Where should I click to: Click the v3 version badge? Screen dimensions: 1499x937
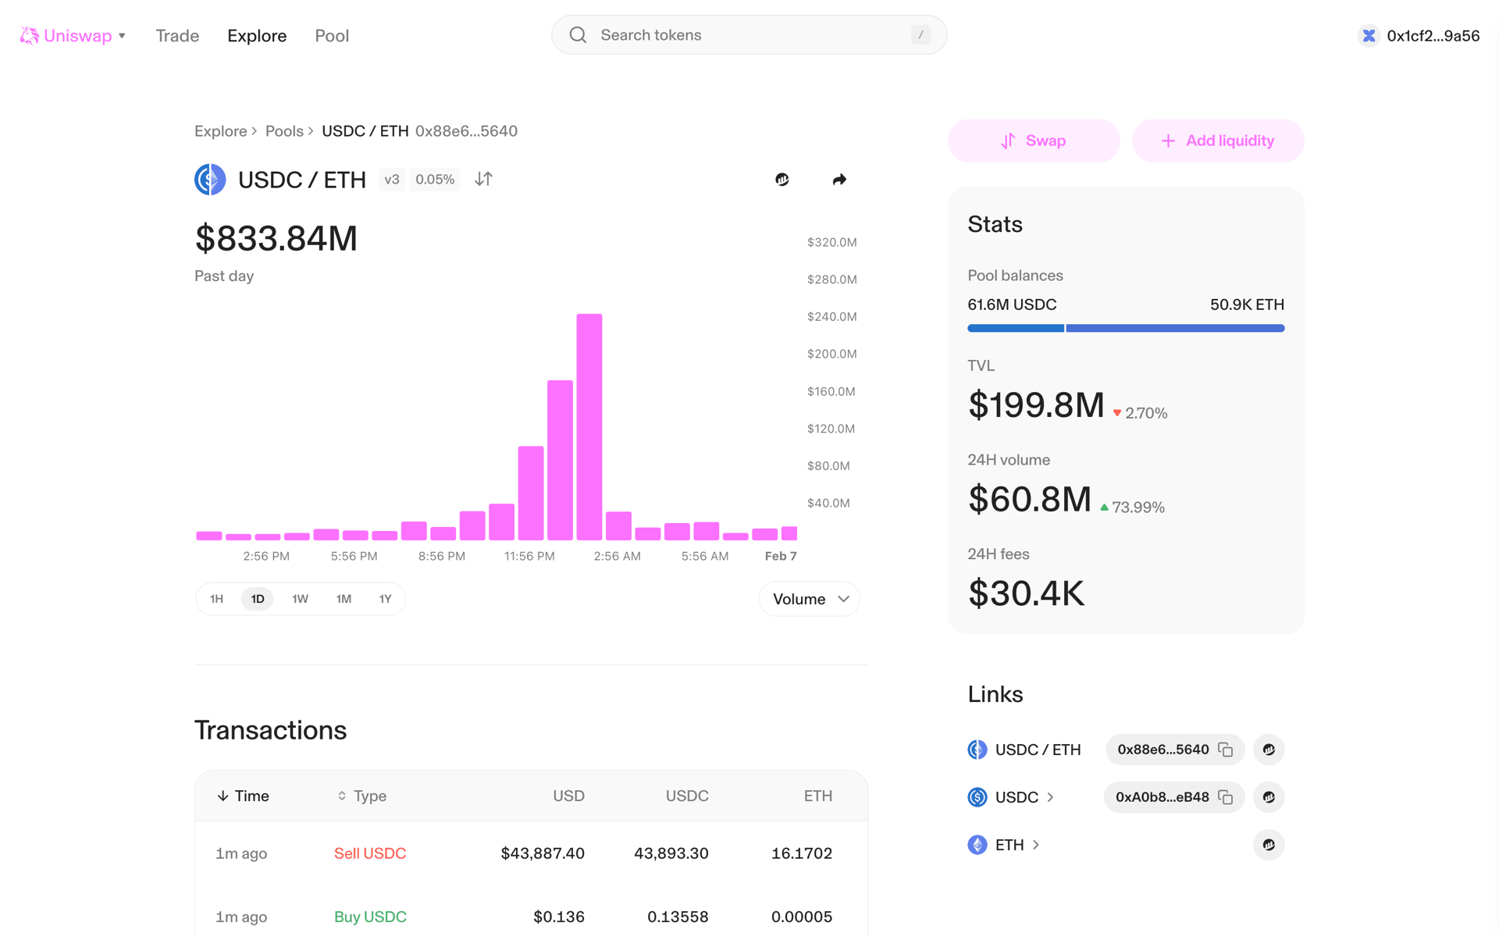tap(392, 180)
